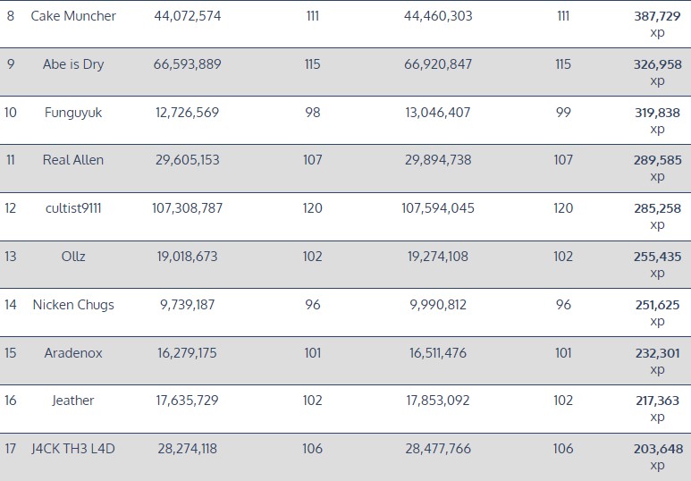691x481 pixels.
Task: Click the 217,363 xp gain value
Action: pyautogui.click(x=657, y=401)
